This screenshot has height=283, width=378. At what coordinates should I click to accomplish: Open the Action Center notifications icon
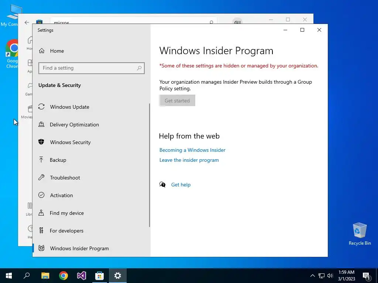366,276
